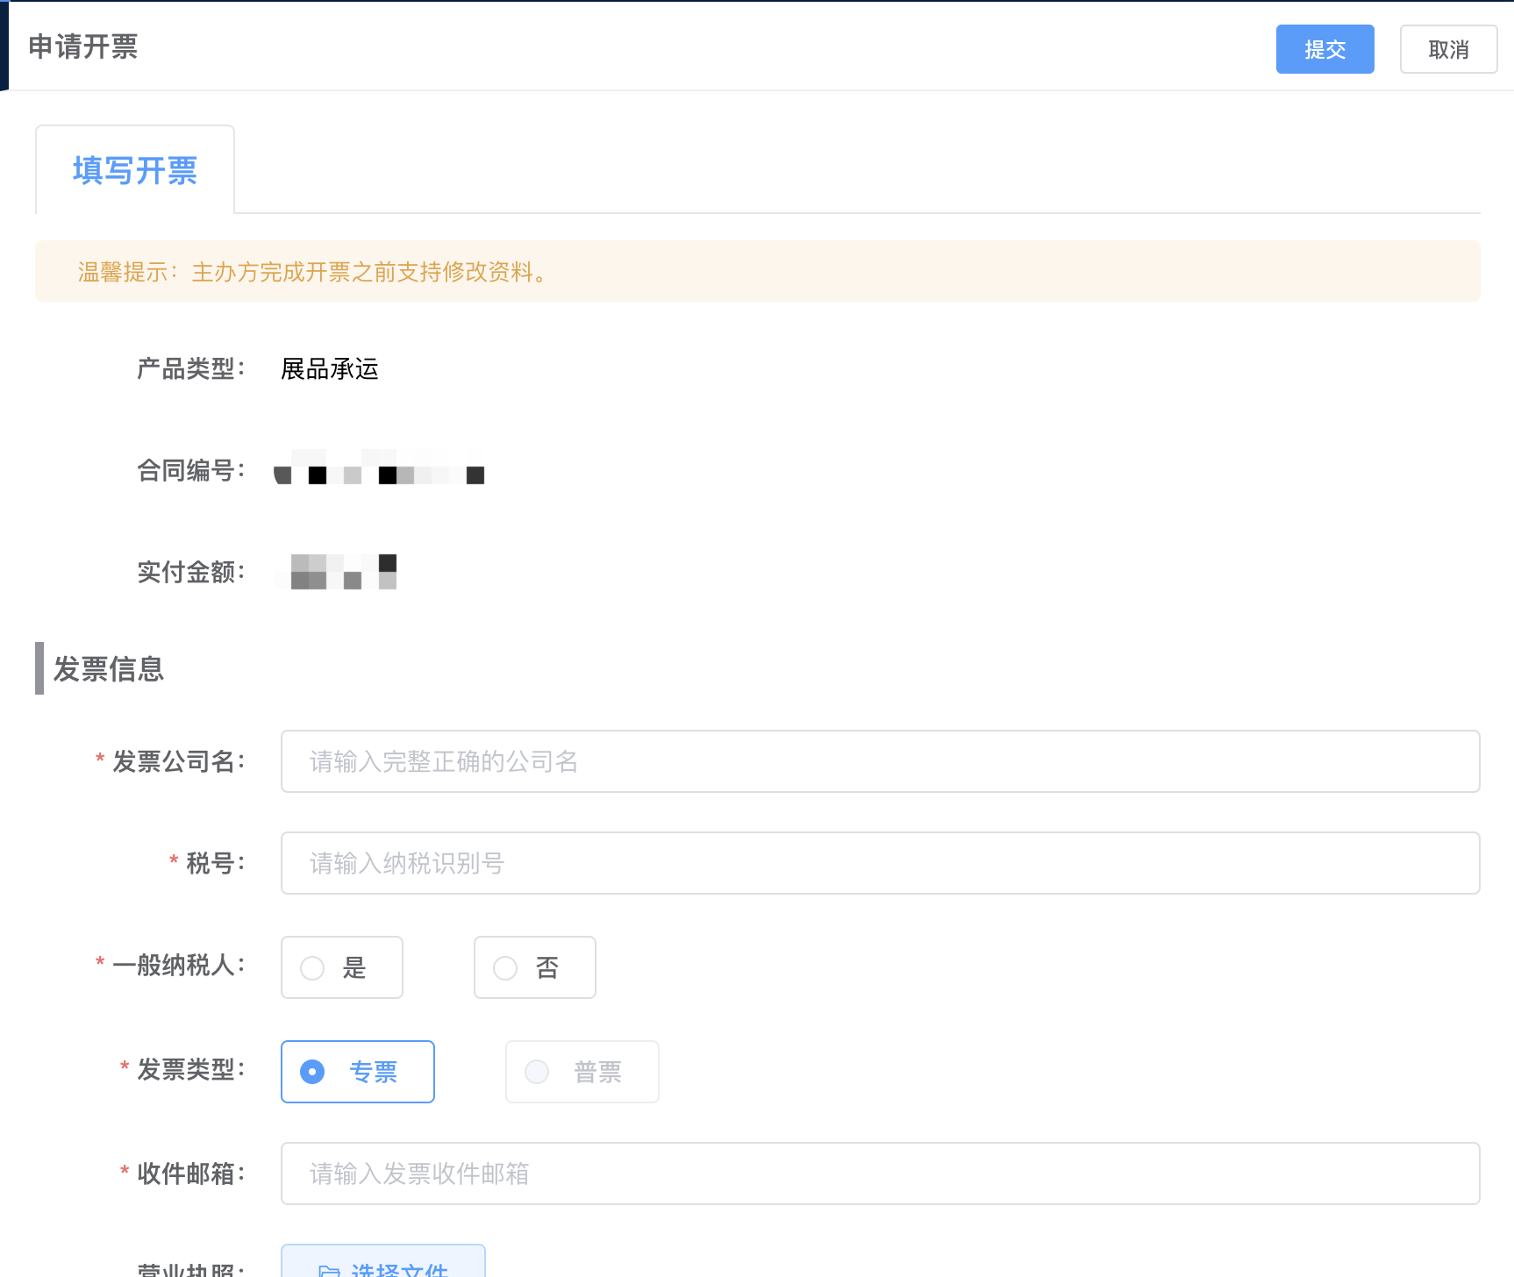Click the 温馨提示 notice banner

point(756,272)
